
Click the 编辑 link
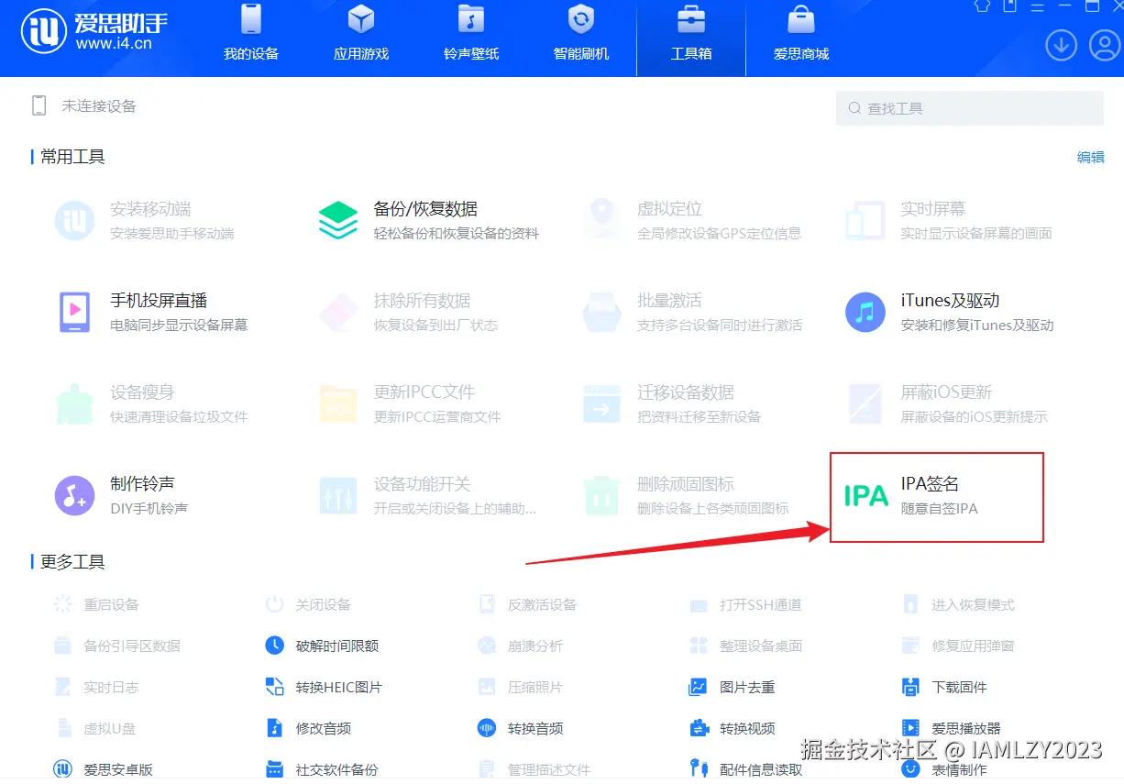(1090, 157)
